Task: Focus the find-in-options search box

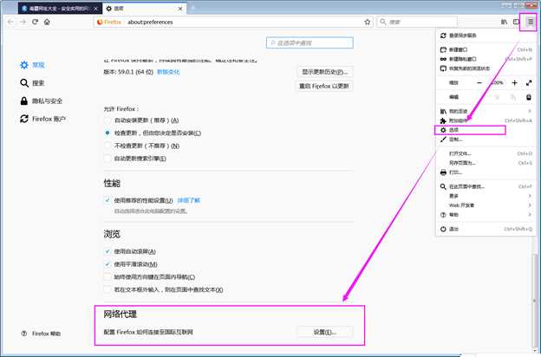Action: (x=310, y=42)
